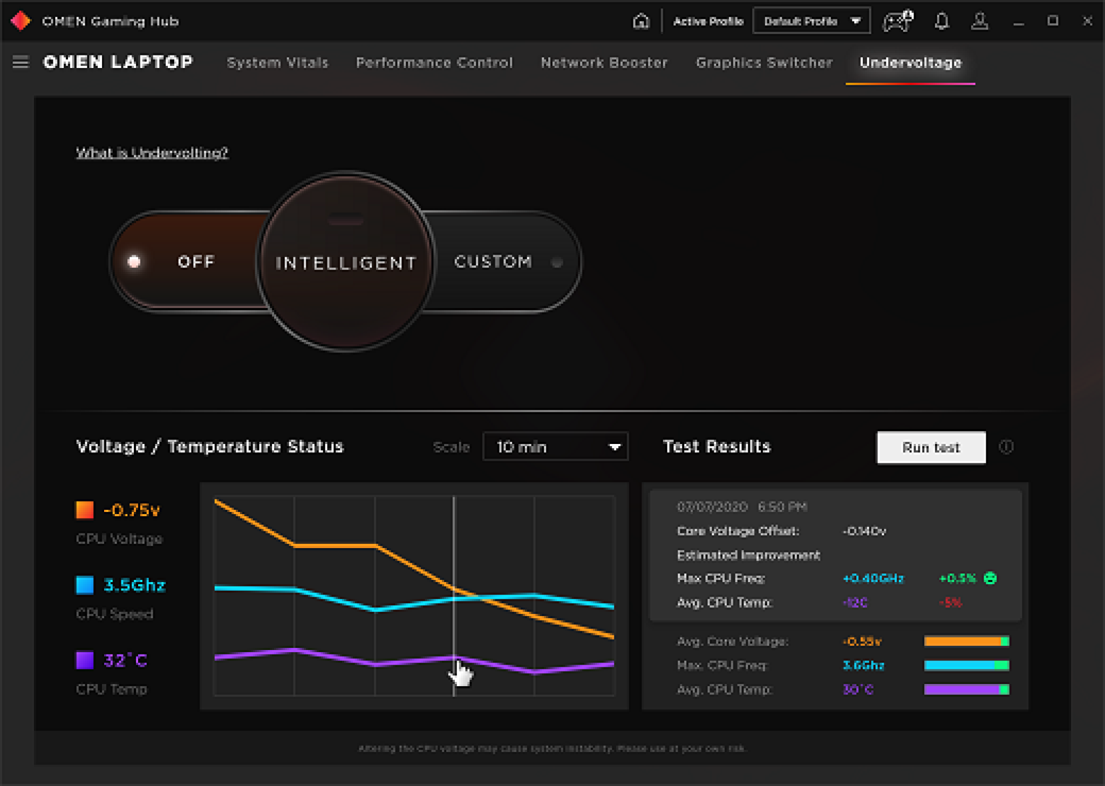
Task: Click info icon beside Run test
Action: pos(1006,447)
